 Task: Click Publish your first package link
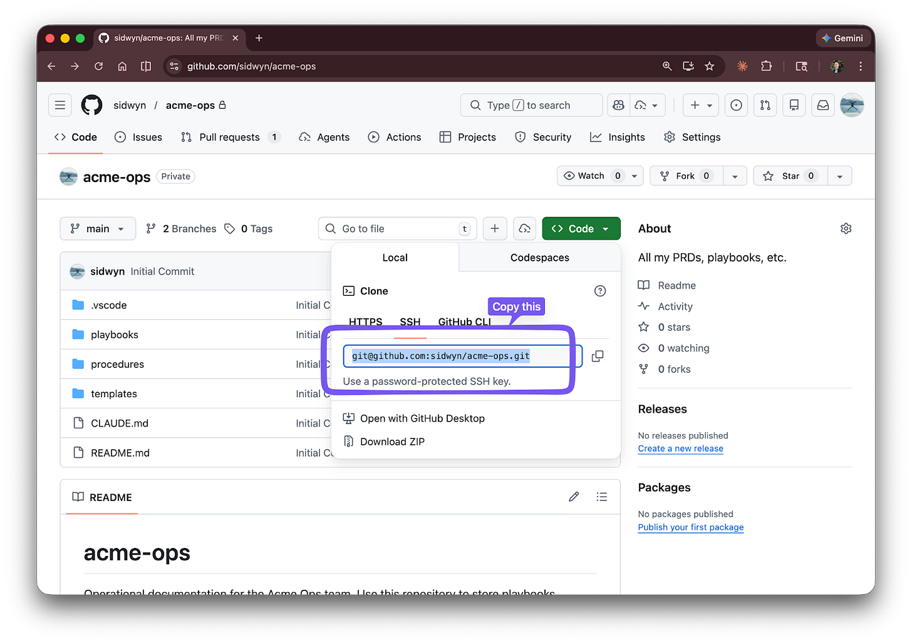tap(691, 527)
